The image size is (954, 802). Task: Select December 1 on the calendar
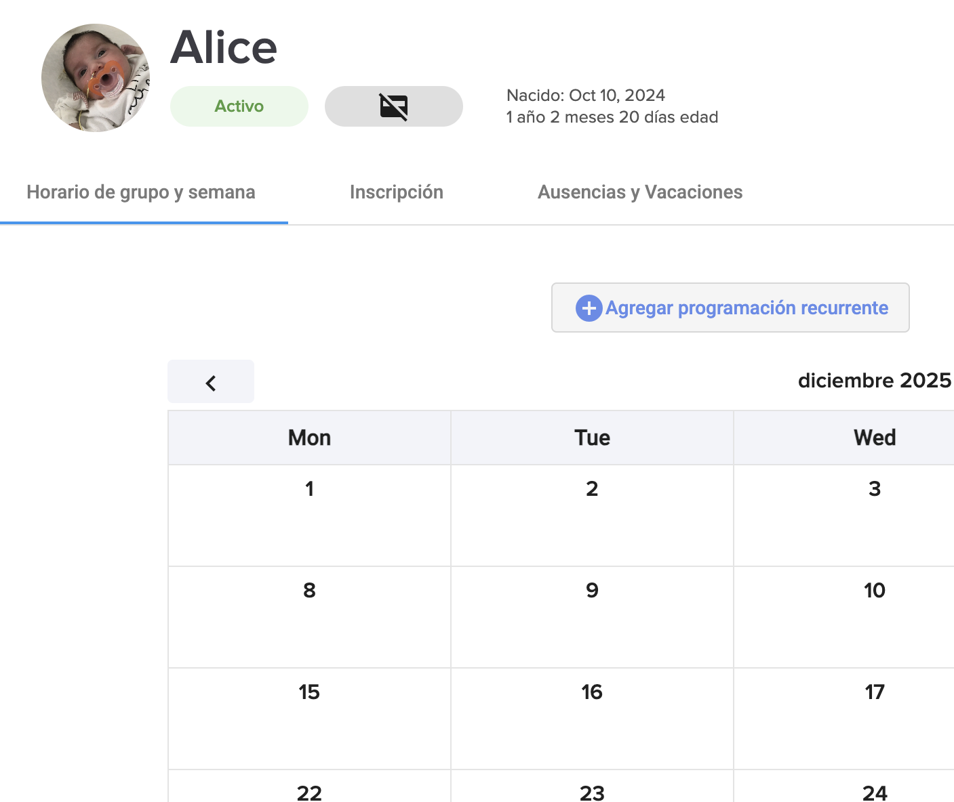309,515
